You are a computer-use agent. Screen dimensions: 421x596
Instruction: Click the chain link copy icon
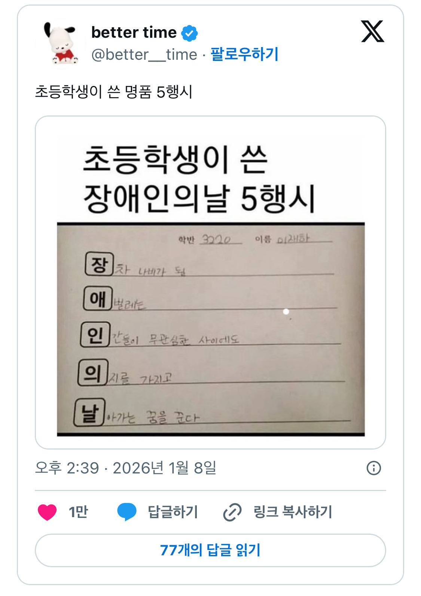coord(232,512)
